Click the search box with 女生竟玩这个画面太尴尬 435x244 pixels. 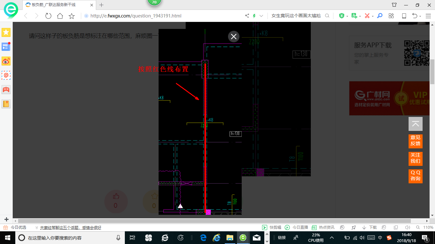pos(296,16)
